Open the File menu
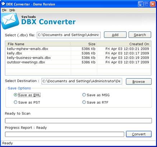Screen dimensions: 157x147 (x=4, y=10)
